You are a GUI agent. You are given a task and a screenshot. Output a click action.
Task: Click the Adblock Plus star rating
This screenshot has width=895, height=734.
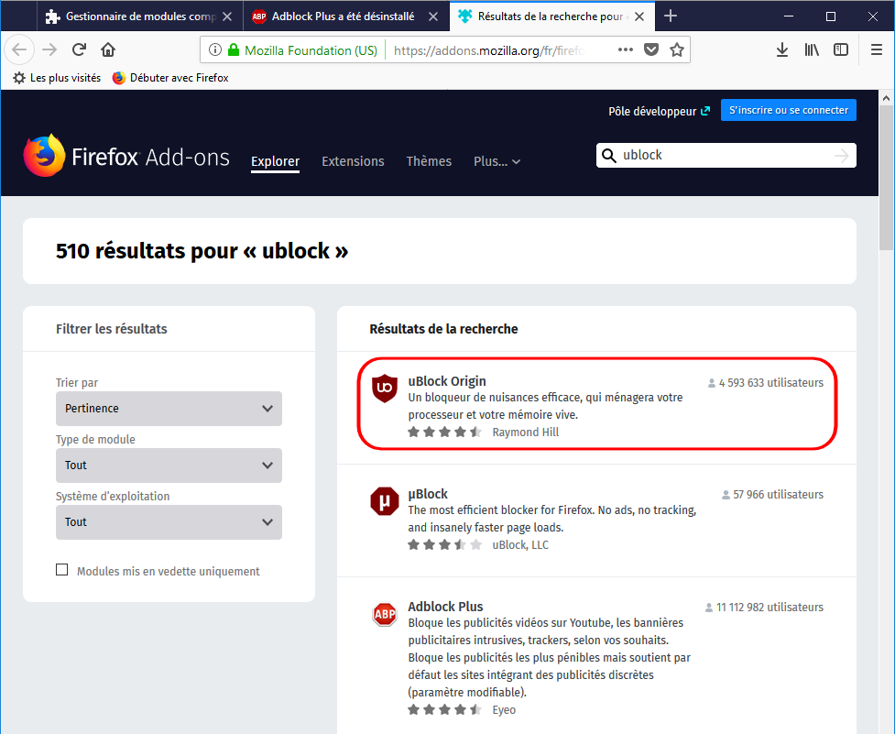click(445, 710)
